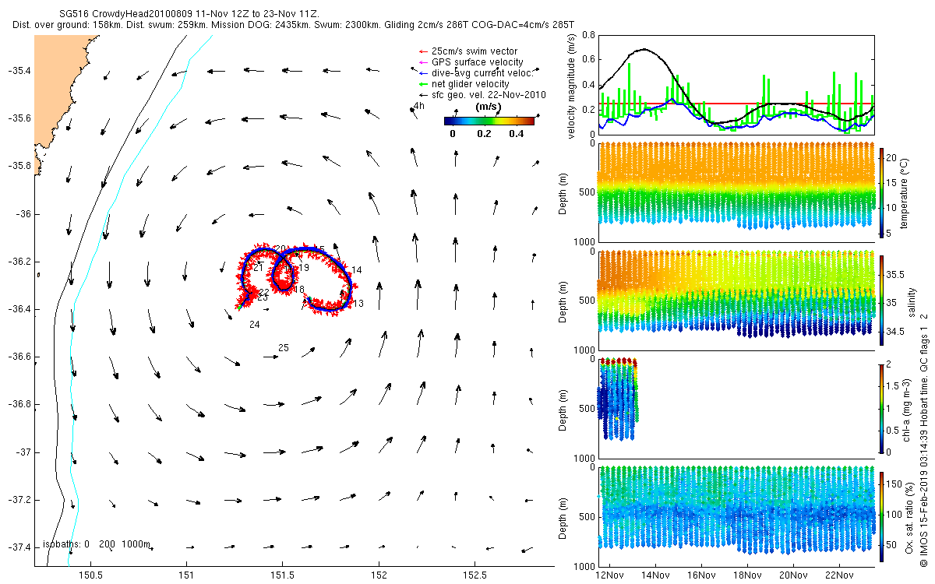This screenshot has height=584, width=935.
Task: Click day marker '13' on the glider track
Action: pyautogui.click(x=358, y=304)
